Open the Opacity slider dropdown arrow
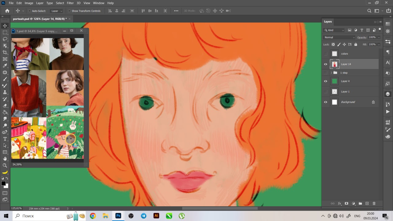Screen dimensions: 393x221 pos(379,37)
